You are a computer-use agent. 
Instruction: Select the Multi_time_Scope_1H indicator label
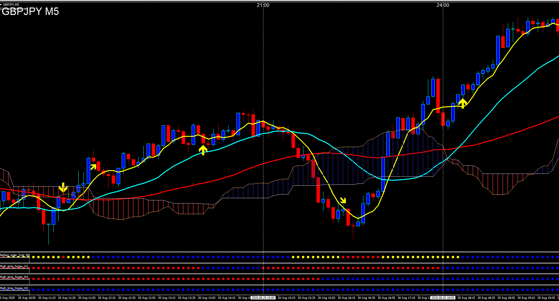(14, 266)
